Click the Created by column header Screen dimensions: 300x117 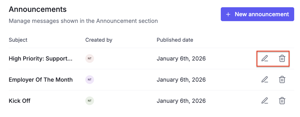coord(99,40)
